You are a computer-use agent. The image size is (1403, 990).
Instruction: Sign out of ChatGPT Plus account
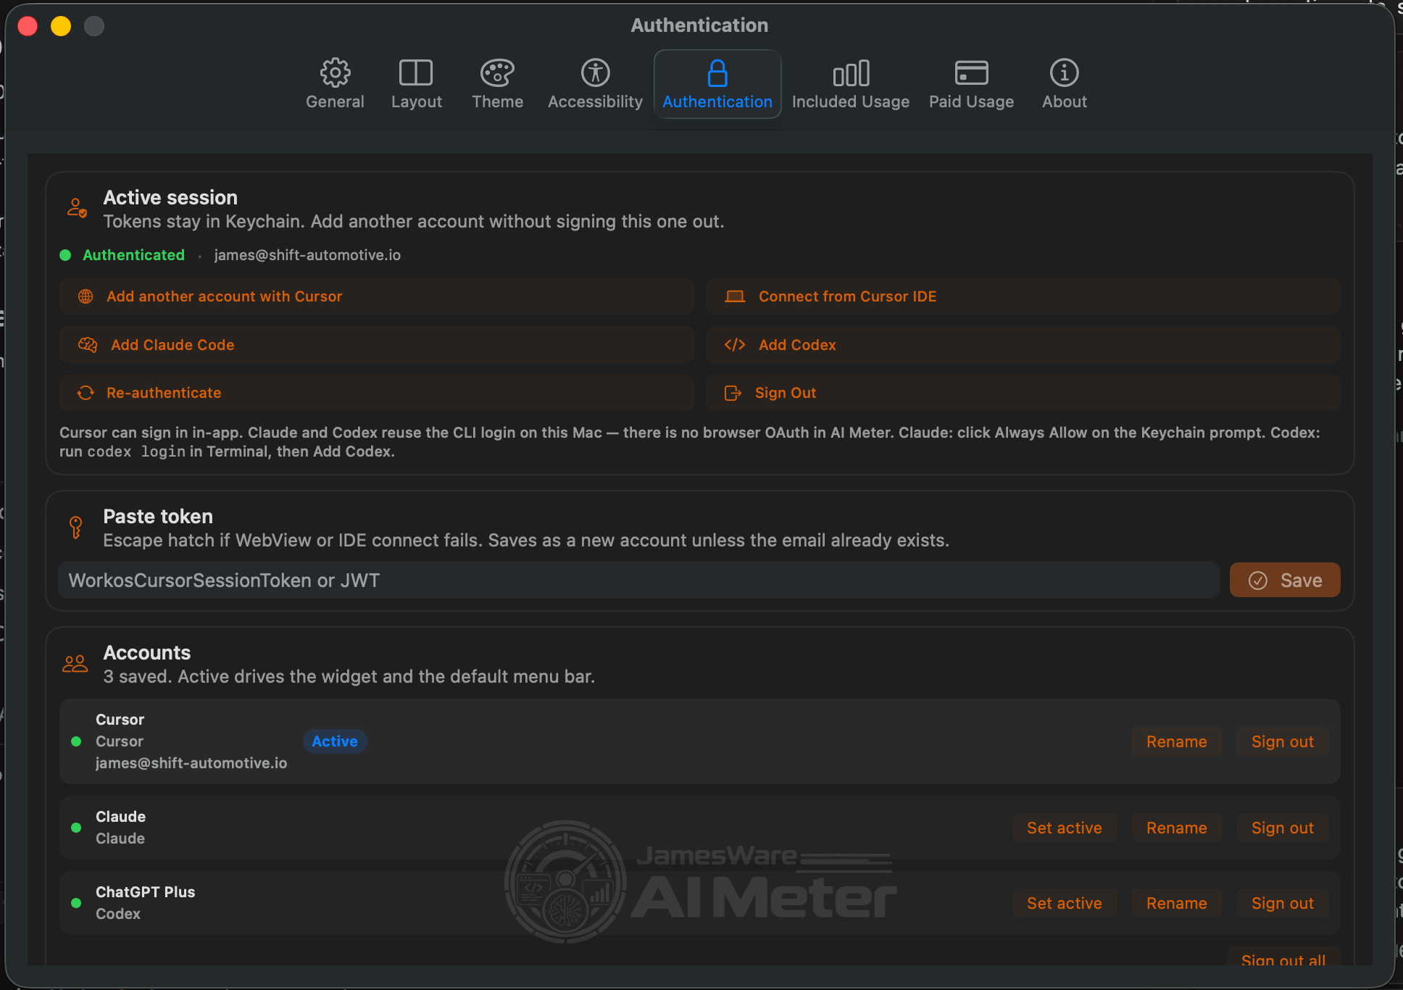tap(1282, 903)
